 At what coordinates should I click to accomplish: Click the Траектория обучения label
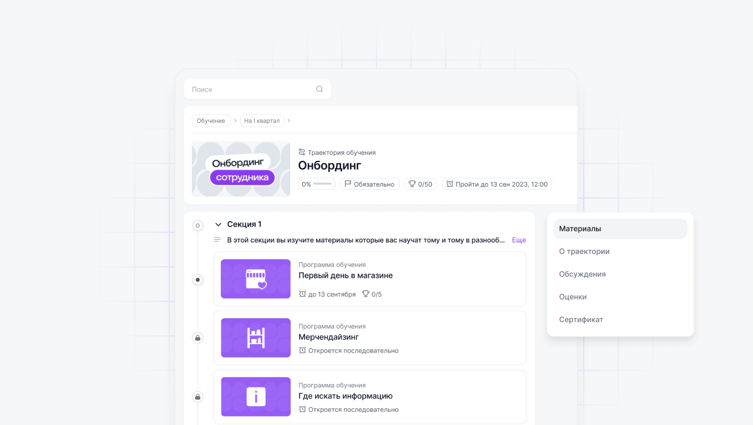click(342, 152)
